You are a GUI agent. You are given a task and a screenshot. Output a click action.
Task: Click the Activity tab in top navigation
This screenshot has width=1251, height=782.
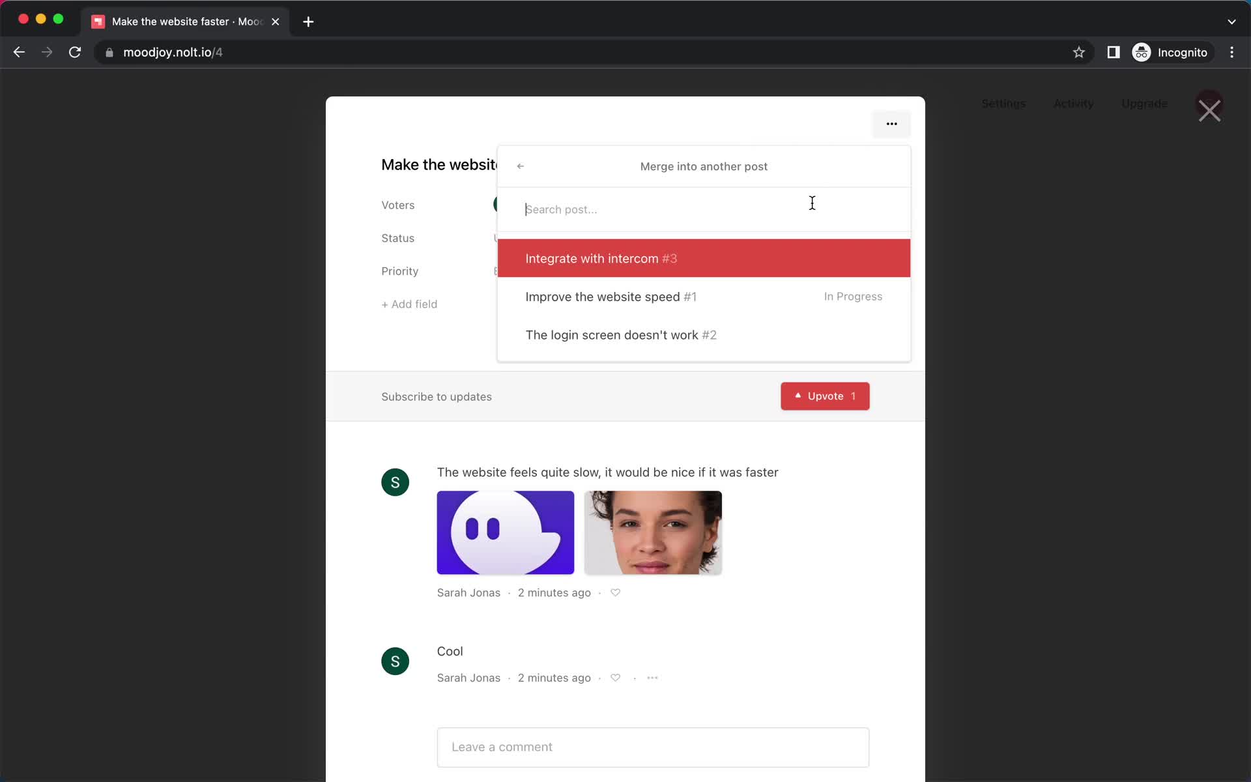pyautogui.click(x=1074, y=103)
